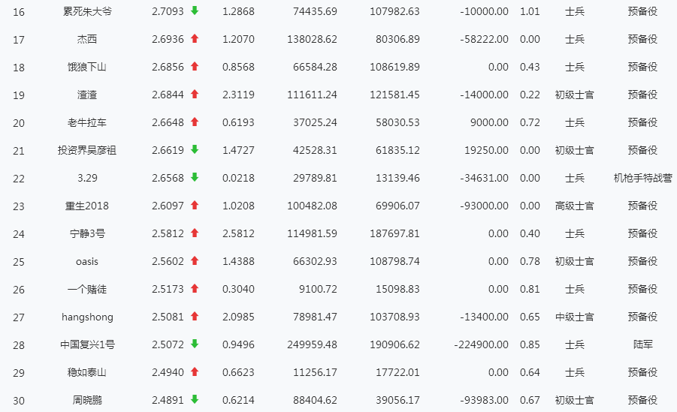Click green down arrow beside 累死朱大爷
The image size is (677, 412).
(x=195, y=11)
